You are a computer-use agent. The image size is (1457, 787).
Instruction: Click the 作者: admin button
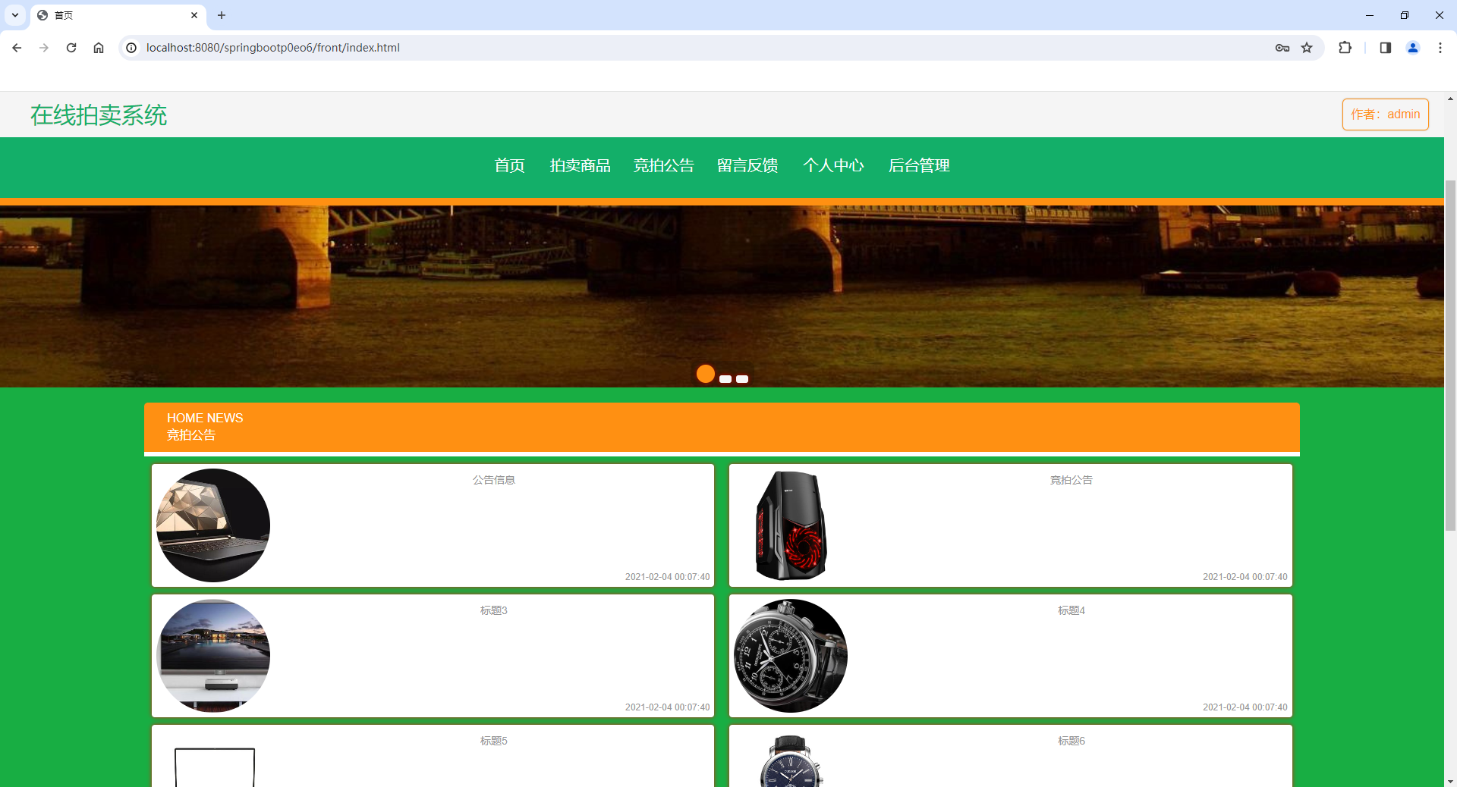(x=1386, y=114)
